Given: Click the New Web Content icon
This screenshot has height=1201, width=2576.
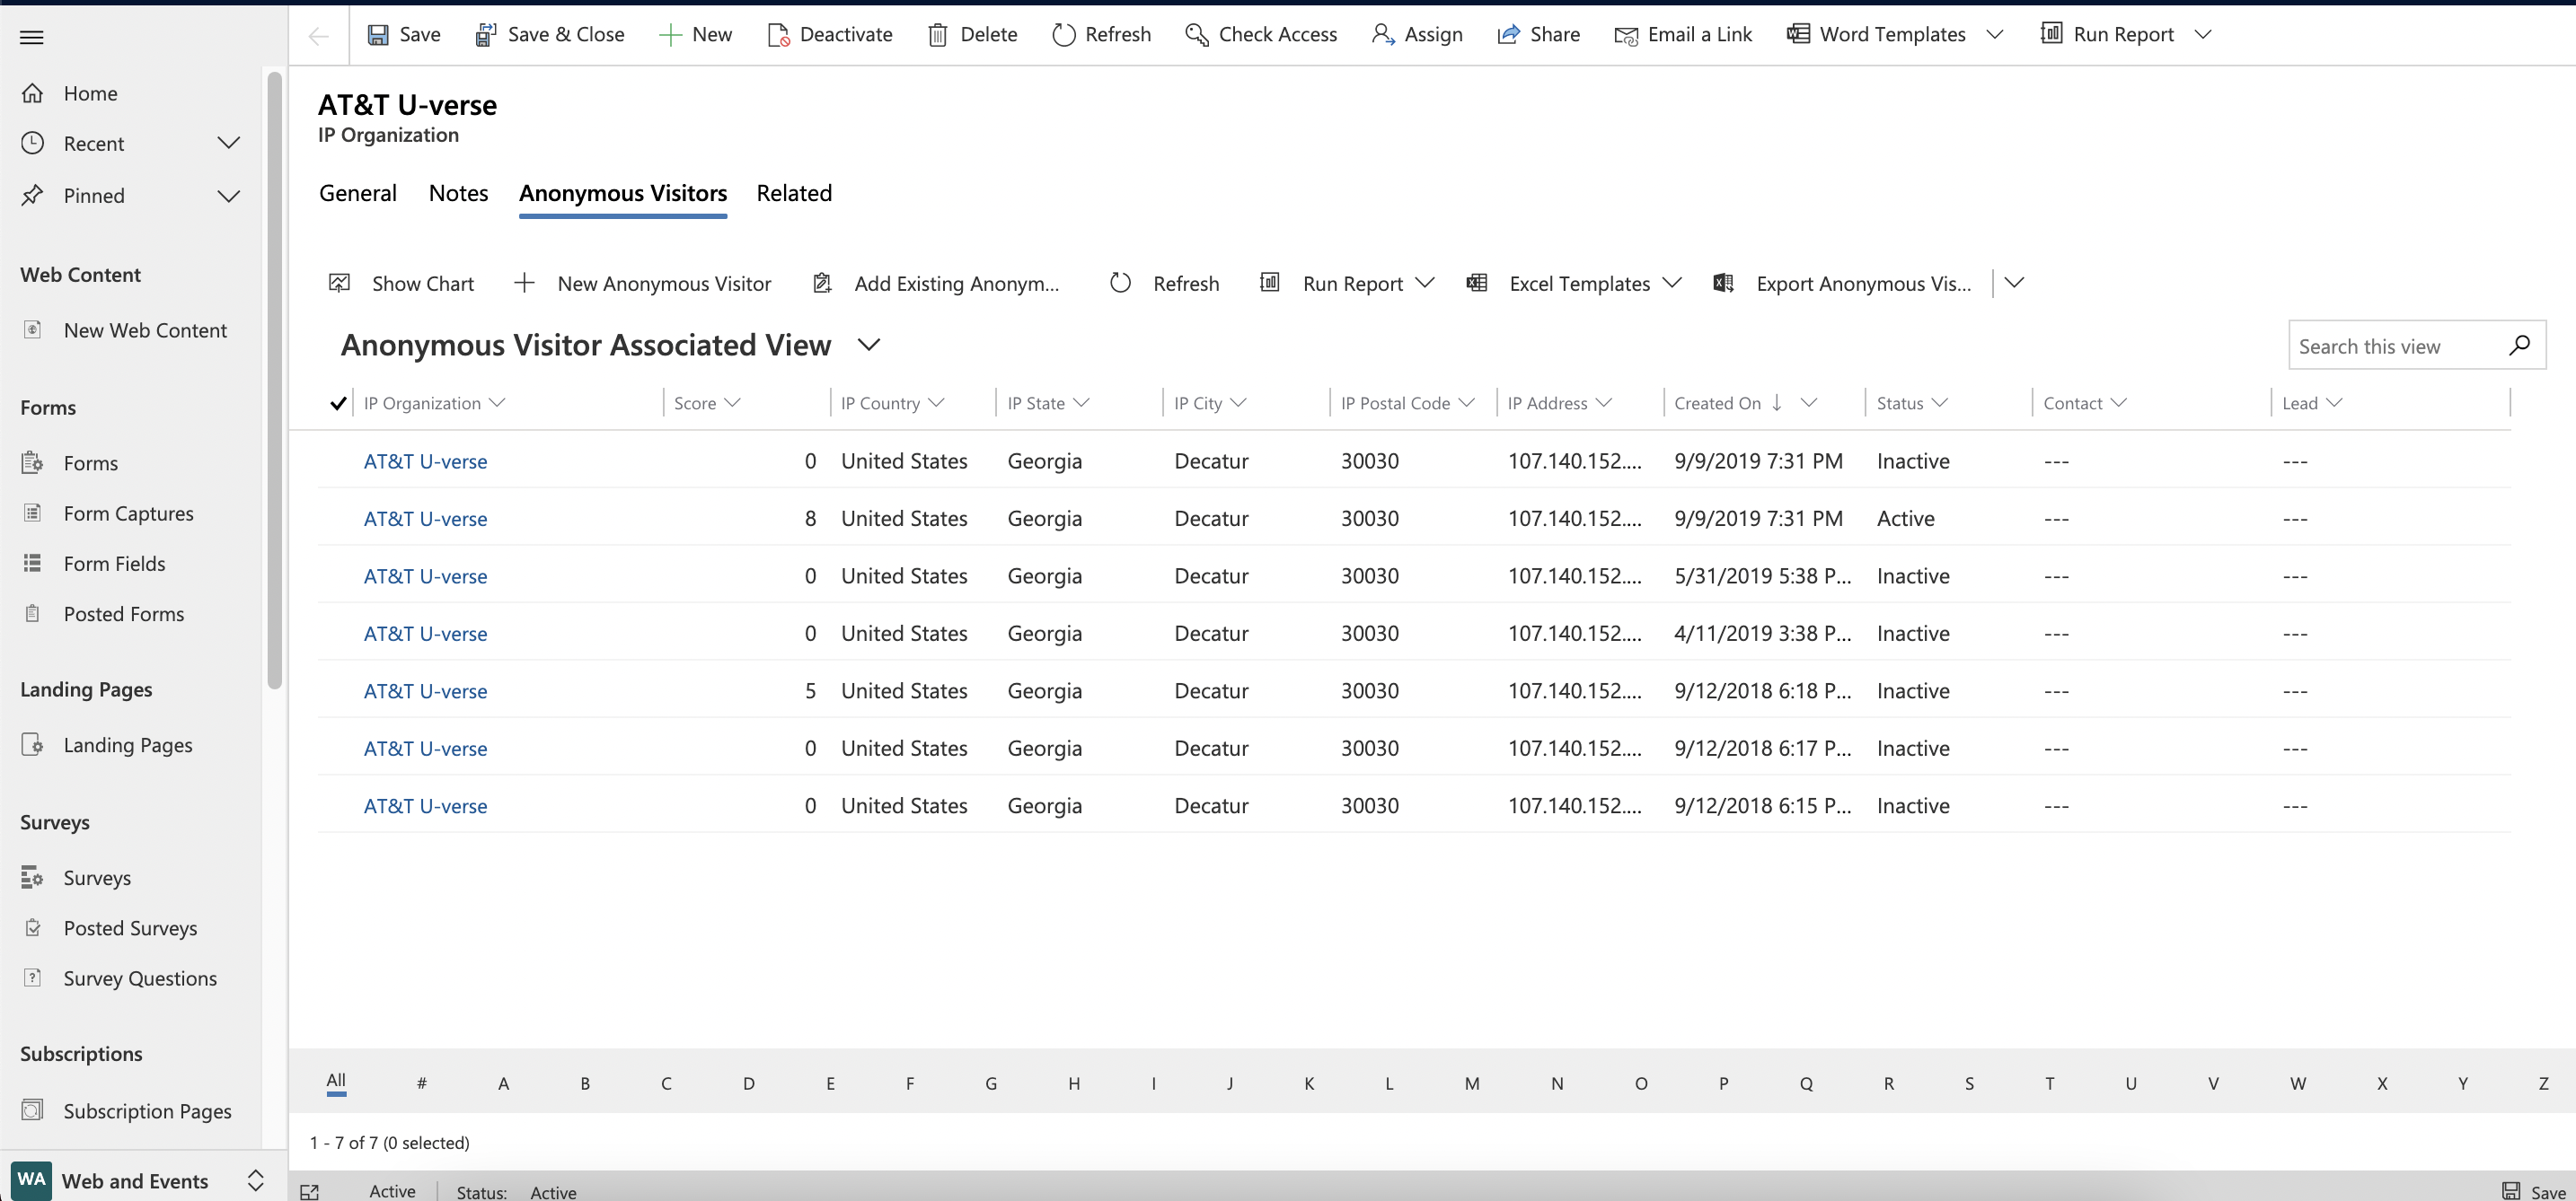Looking at the screenshot, I should coord(33,329).
